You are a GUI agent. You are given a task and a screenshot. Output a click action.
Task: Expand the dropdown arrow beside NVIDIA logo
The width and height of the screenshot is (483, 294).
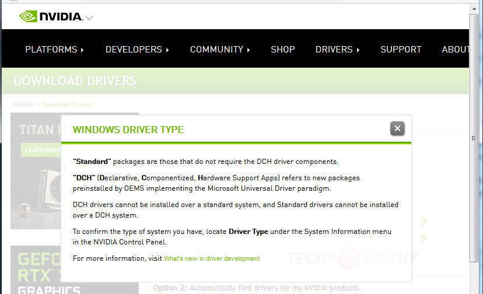point(89,18)
